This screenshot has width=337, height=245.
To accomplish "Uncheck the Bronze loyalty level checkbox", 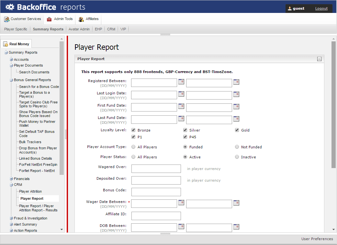I will pyautogui.click(x=133, y=130).
